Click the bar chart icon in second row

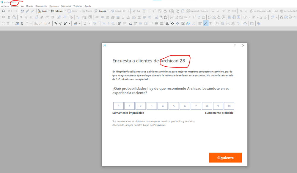156,17
